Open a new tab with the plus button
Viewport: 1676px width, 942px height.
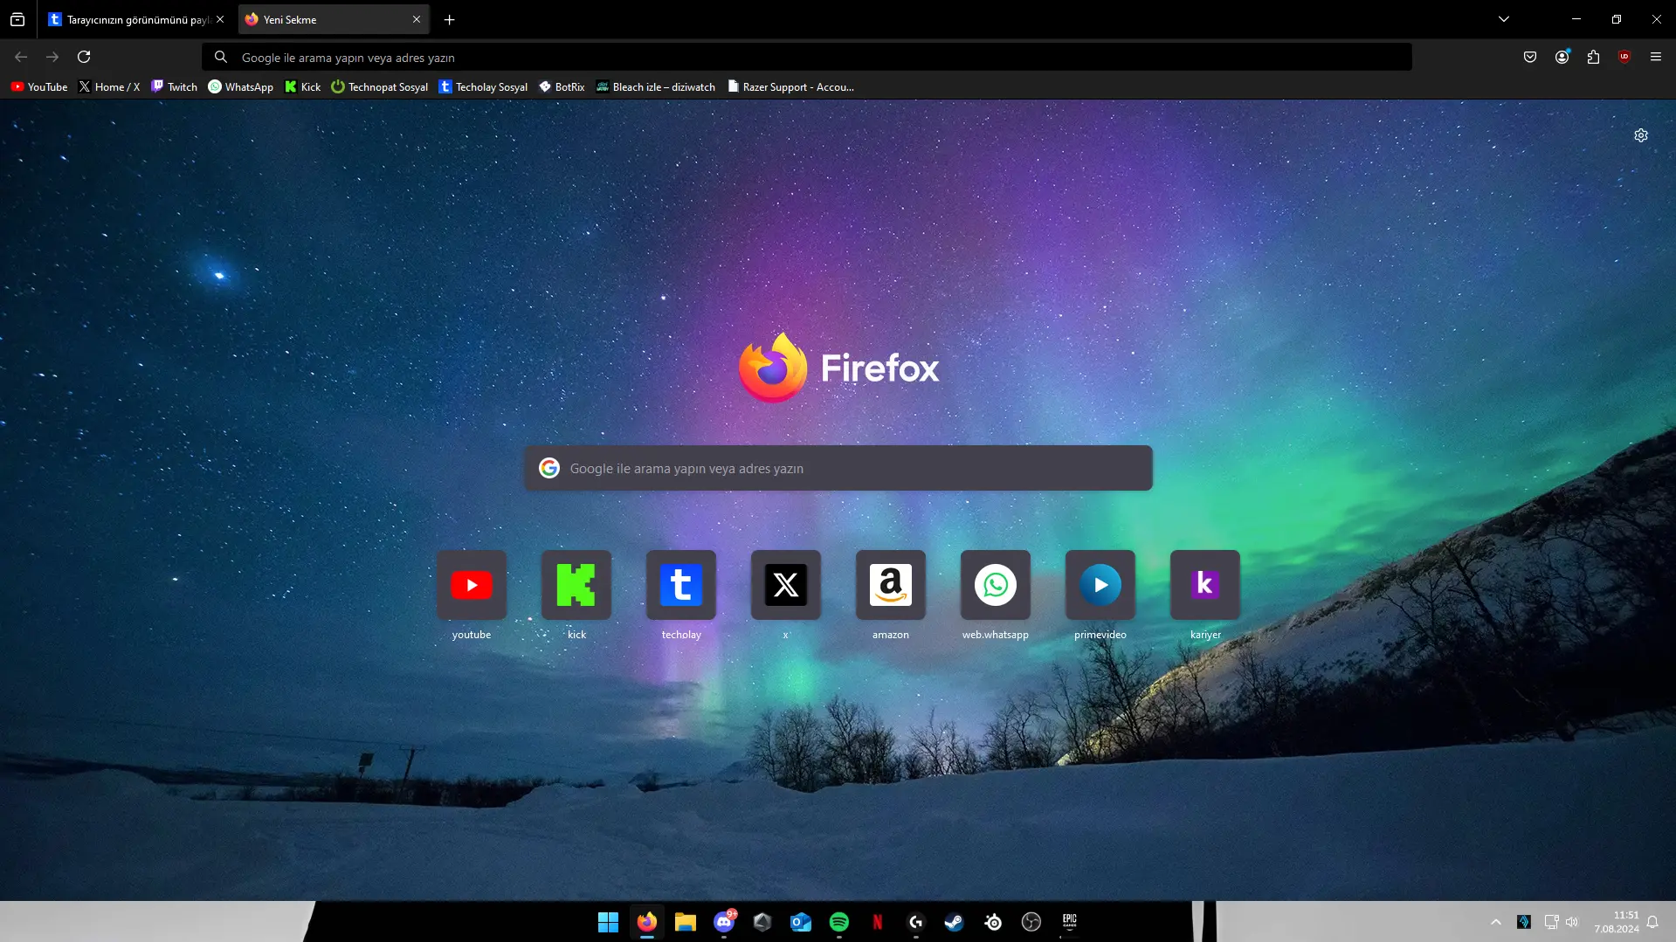pyautogui.click(x=449, y=19)
